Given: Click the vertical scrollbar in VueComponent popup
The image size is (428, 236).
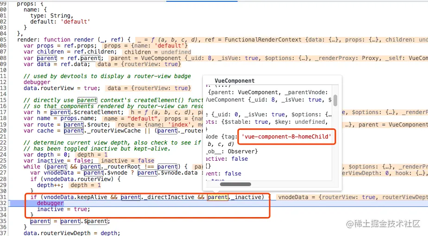Looking at the screenshot, I should pos(335,100).
